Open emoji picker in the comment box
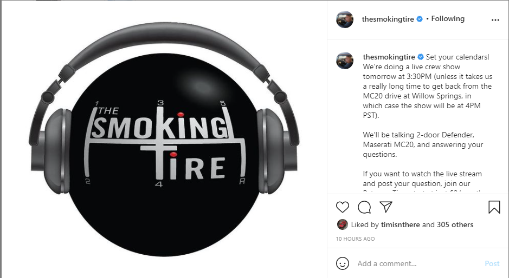Screen dimensions: 509x278 click(x=343, y=263)
